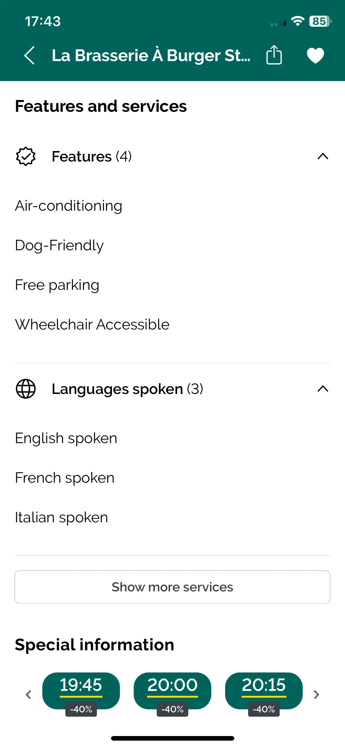This screenshot has height=748, width=345.
Task: Tap the home indicator bar
Action: click(x=172, y=738)
